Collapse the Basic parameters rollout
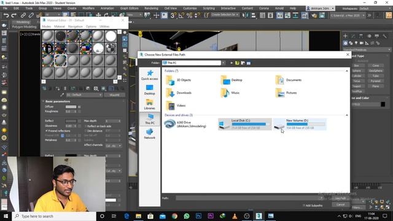Screen dimensions: 393x221 click(58, 101)
